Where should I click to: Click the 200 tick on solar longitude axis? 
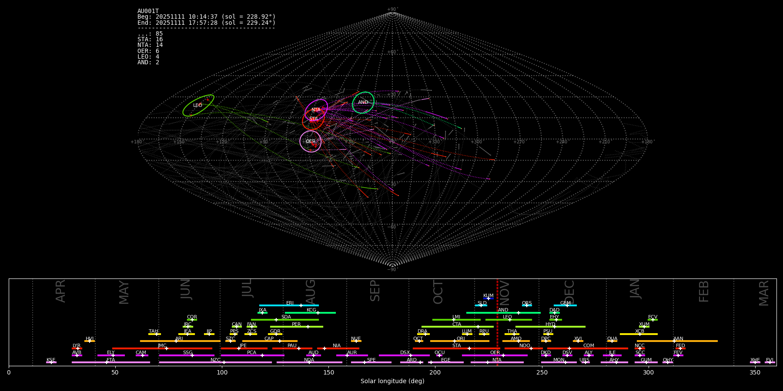pyautogui.click(x=435, y=373)
